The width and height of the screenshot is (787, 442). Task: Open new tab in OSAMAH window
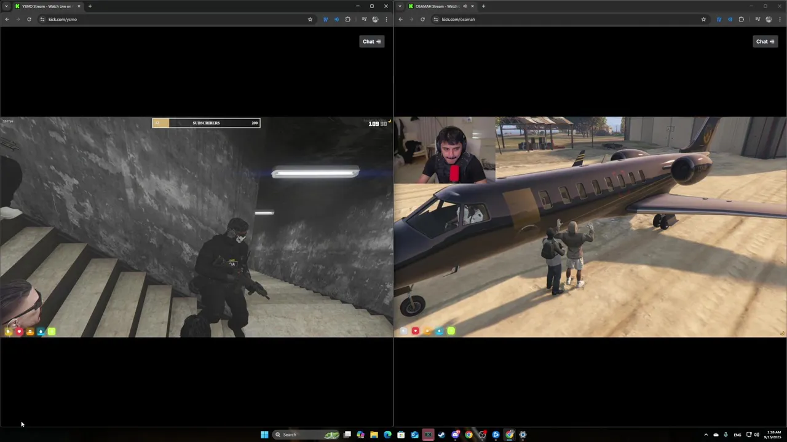[x=483, y=6]
